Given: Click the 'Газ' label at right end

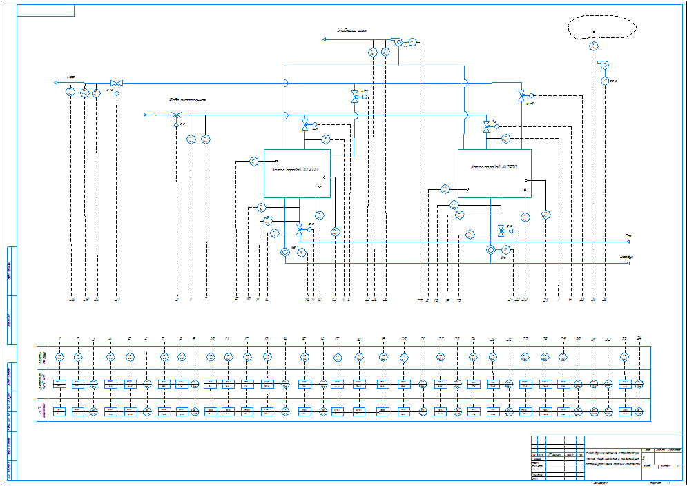Looking at the screenshot, I should 628,236.
